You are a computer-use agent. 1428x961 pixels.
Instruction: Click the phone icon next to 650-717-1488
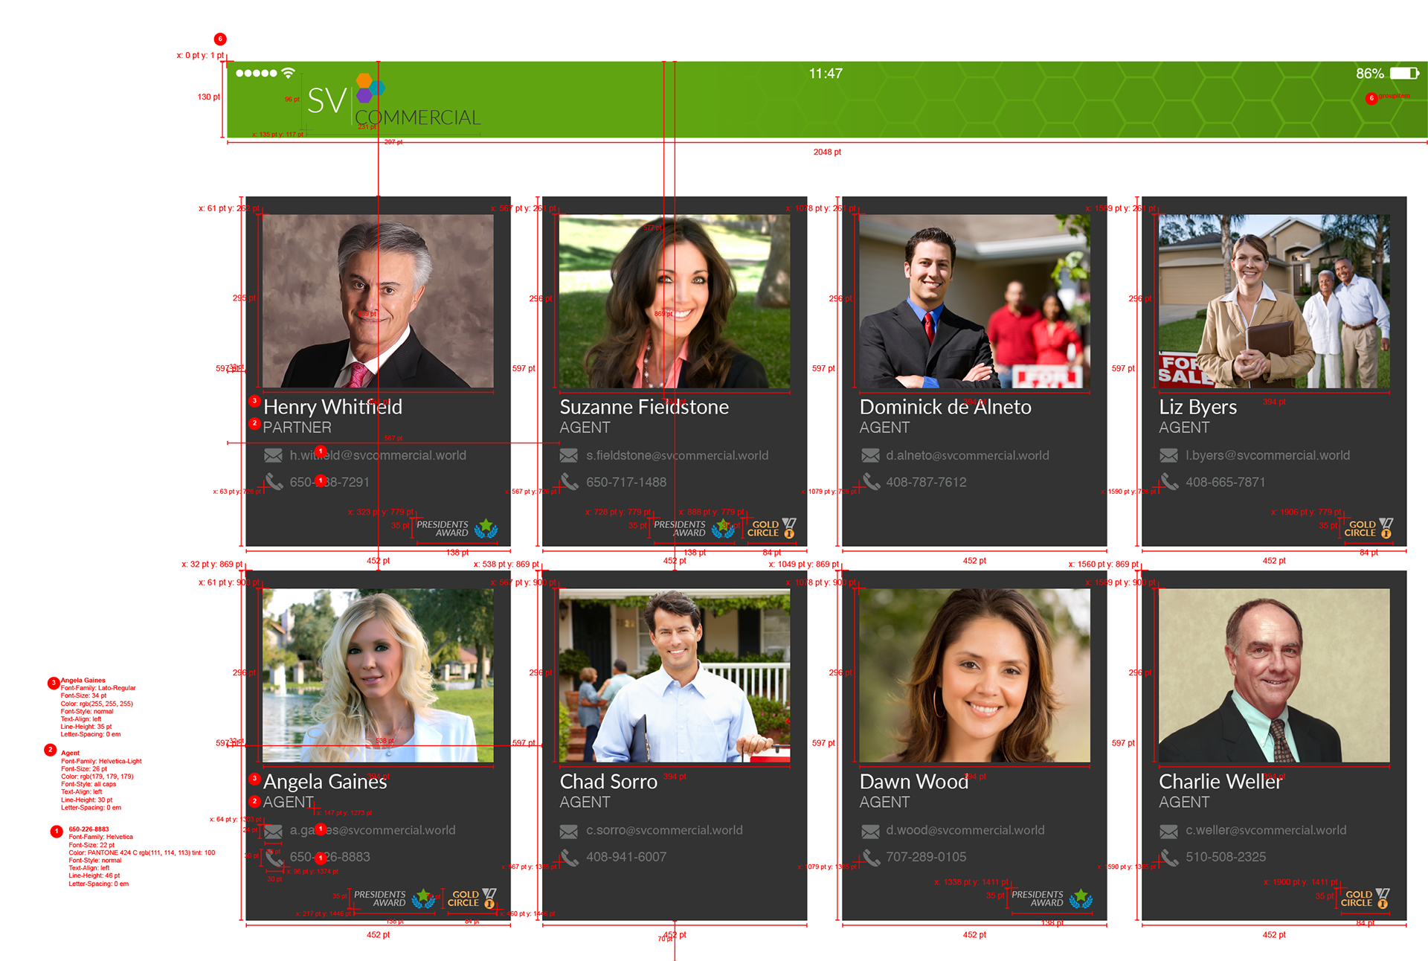click(569, 482)
